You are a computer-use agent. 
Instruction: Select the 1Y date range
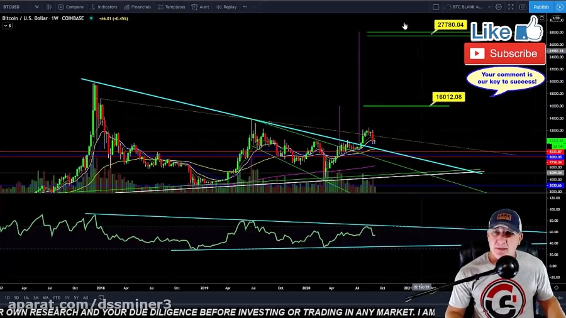coord(67,298)
